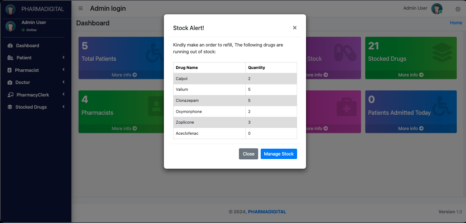Expand the Pharmacist submenu chevron
Viewport: 466px width, 223px height.
[x=64, y=70]
